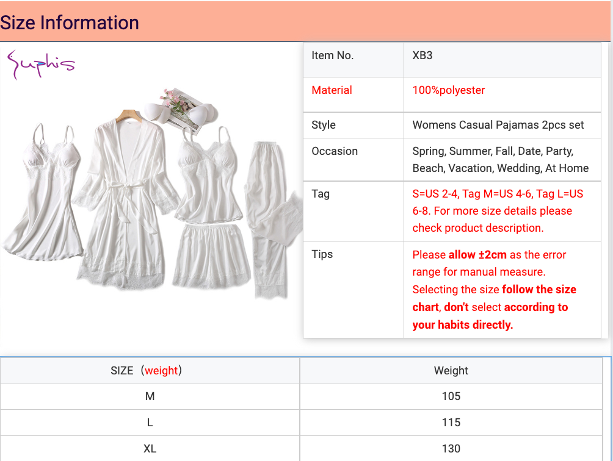Click the Womens Casual Pajamas 2pcs set text
Image resolution: width=613 pixels, height=461 pixels.
pos(498,125)
